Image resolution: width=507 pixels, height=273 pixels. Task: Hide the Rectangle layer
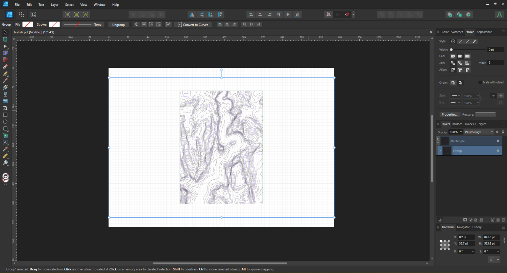tap(498, 141)
